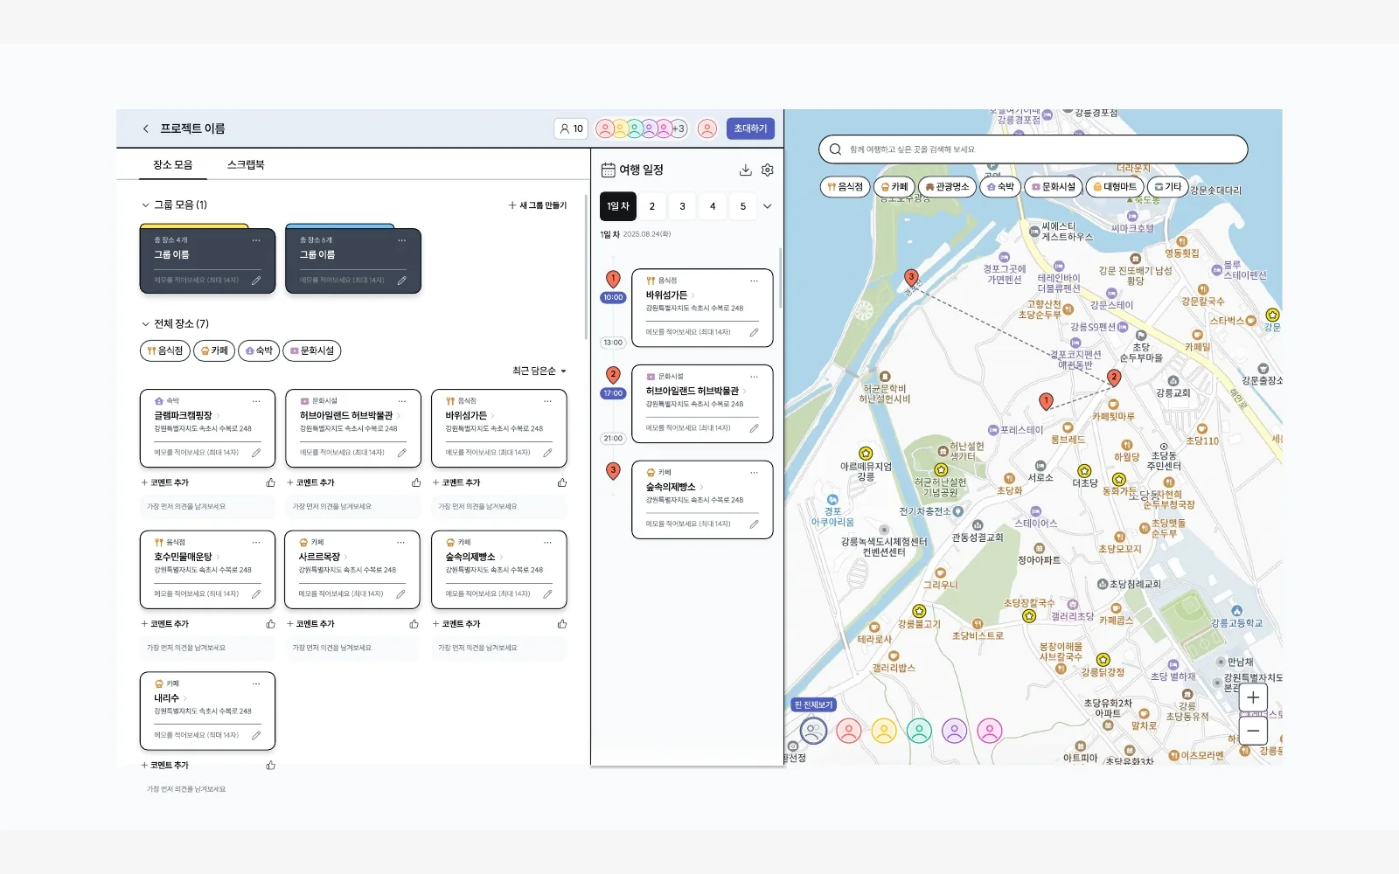Open details chevron next to 바위섬가든 place card
The height and width of the screenshot is (874, 1399).
492,416
